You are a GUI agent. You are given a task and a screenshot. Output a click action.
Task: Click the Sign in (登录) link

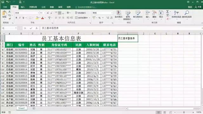coord(190,7)
